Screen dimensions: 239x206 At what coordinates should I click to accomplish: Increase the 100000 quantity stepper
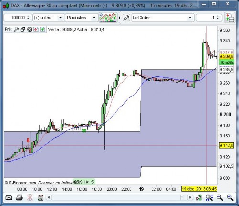(28, 16)
